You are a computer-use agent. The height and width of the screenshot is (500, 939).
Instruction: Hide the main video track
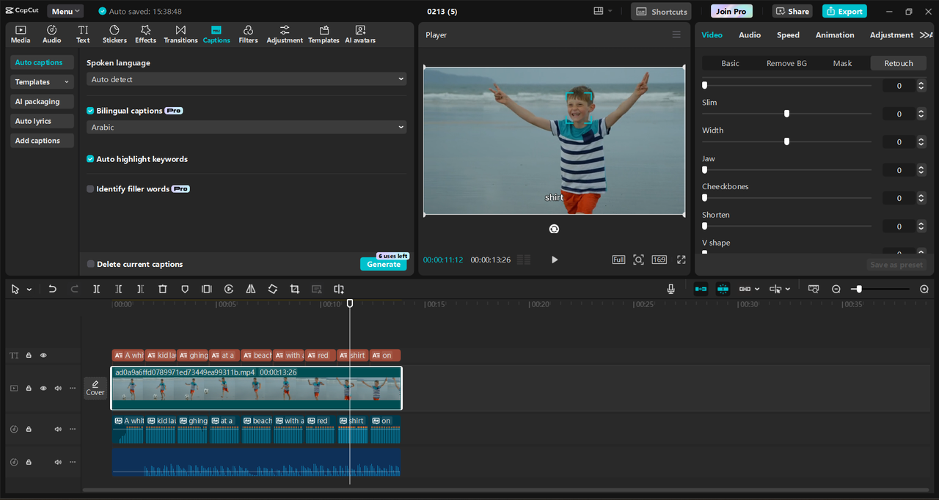pos(43,389)
